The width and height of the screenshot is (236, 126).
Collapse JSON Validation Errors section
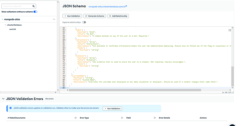click(x=3, y=99)
